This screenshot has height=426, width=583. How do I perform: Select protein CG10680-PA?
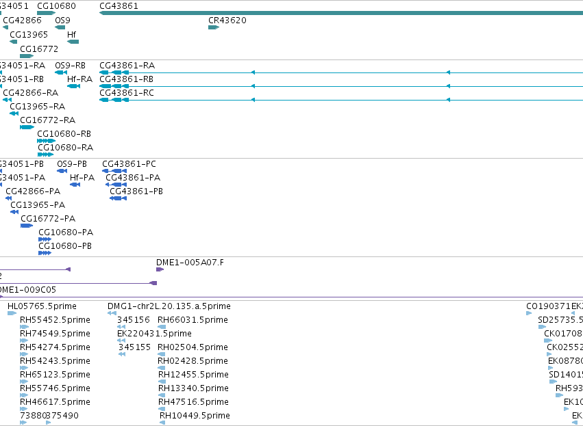45,239
